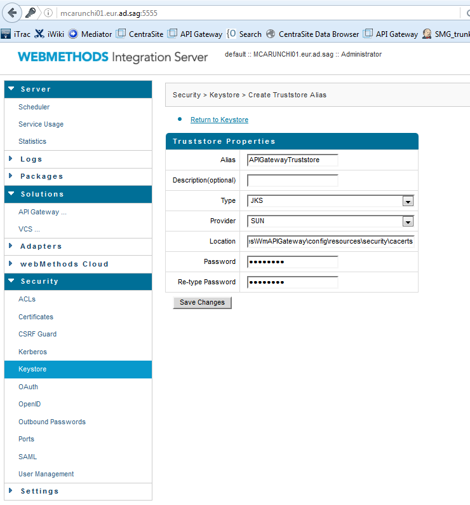Expand the Adapters section triangle

point(11,246)
